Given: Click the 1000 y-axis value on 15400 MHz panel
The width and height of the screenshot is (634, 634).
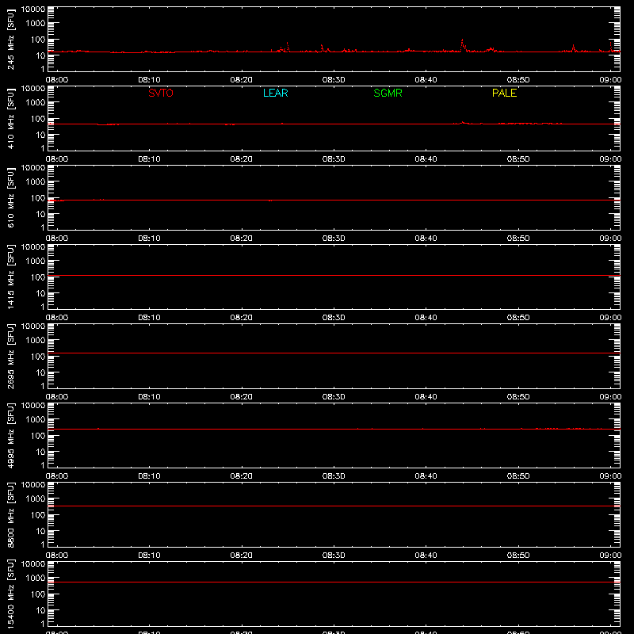Looking at the screenshot, I should (36, 579).
